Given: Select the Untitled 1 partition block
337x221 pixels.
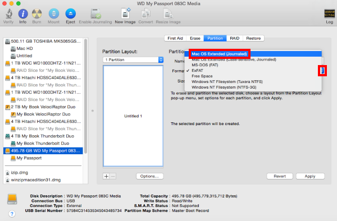Looking at the screenshot, I should point(133,116).
